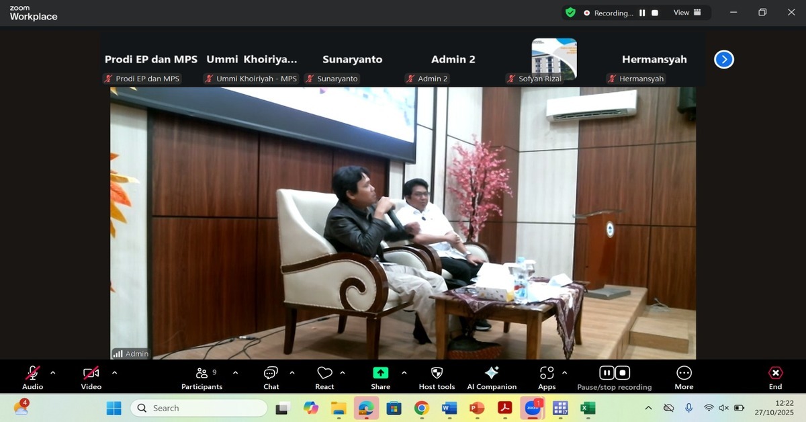Viewport: 806px width, 422px height.
Task: Open the View layout menu
Action: [x=687, y=12]
